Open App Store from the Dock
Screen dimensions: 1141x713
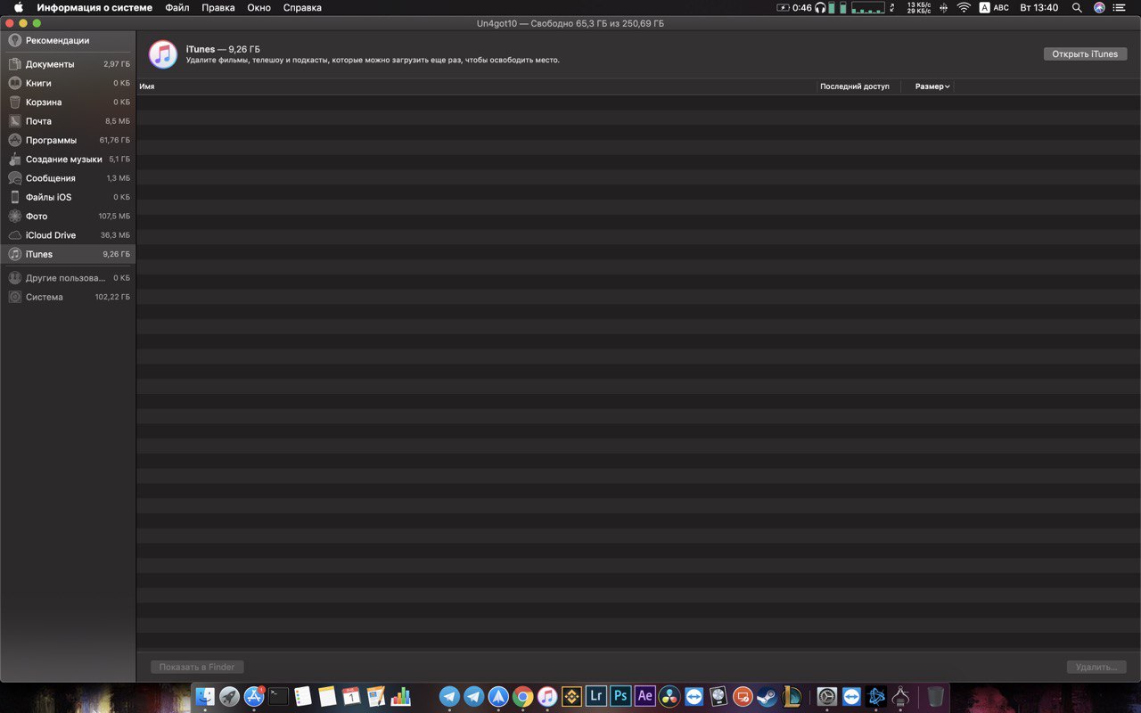click(x=254, y=696)
